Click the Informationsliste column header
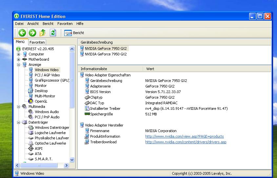 pos(110,69)
